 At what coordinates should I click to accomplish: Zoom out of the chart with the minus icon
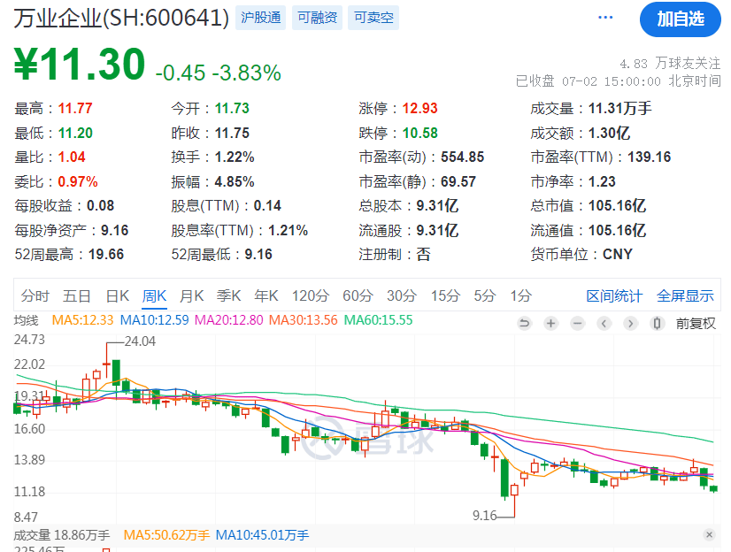click(577, 322)
